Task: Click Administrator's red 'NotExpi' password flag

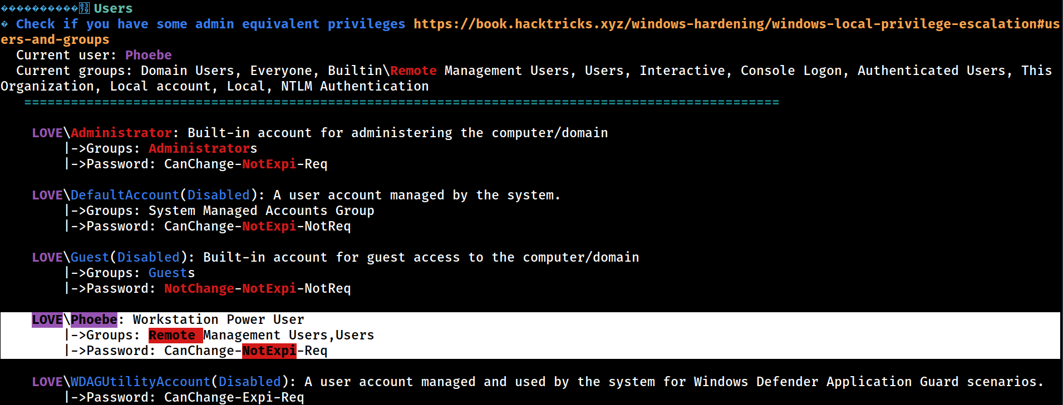Action: point(269,164)
